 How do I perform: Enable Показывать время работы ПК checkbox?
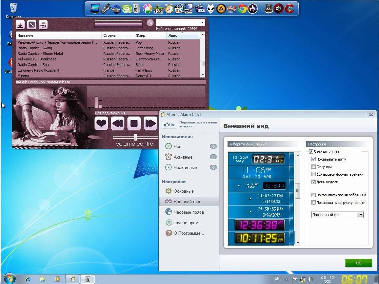click(x=313, y=195)
